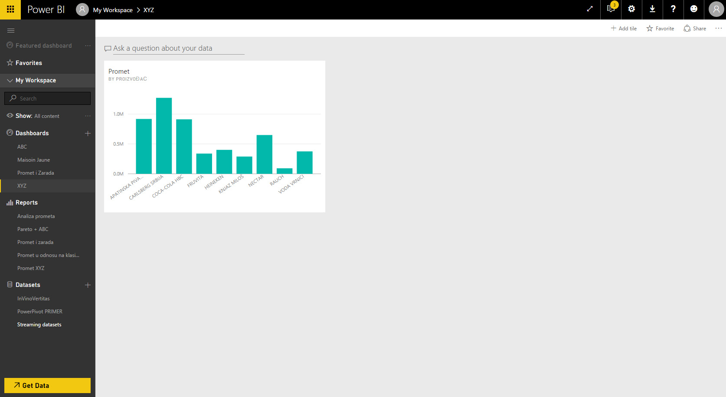Click the Get Data button

pos(47,385)
